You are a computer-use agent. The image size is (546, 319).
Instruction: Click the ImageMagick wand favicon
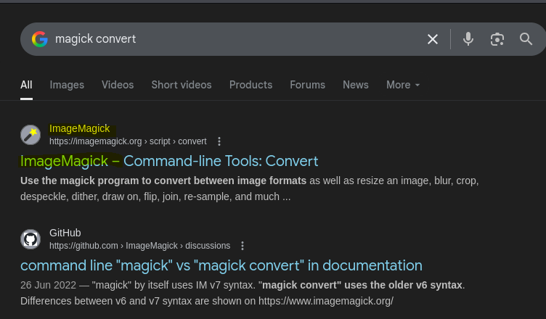click(x=30, y=135)
